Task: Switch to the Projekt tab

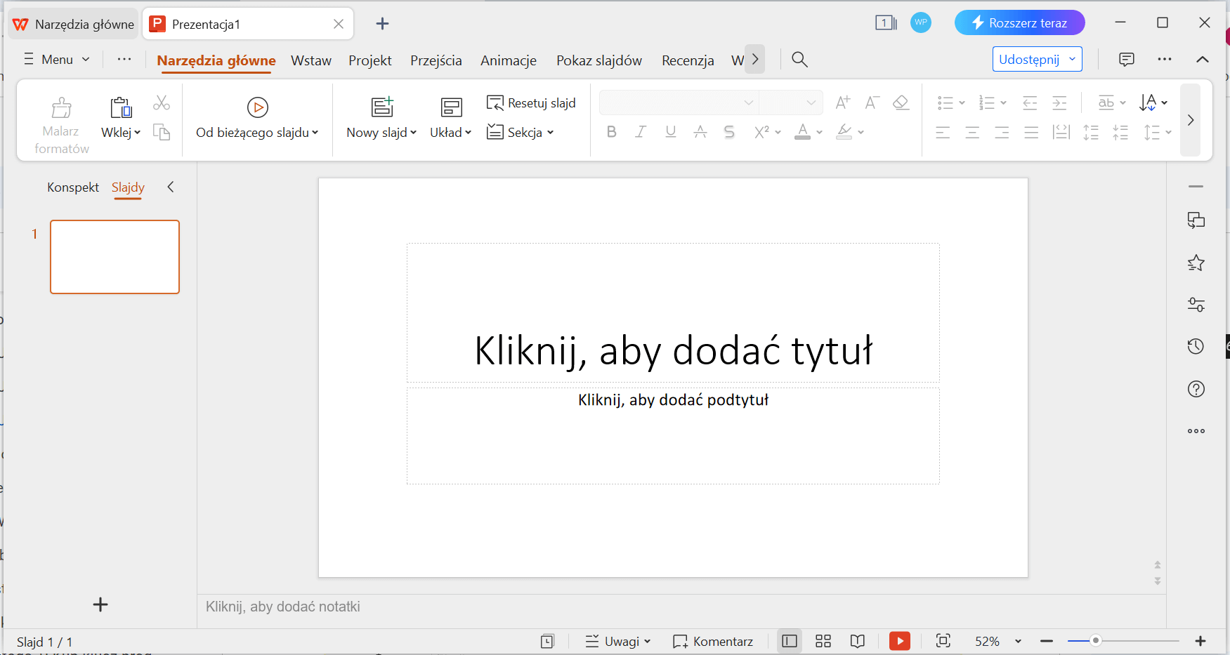Action: (x=370, y=60)
